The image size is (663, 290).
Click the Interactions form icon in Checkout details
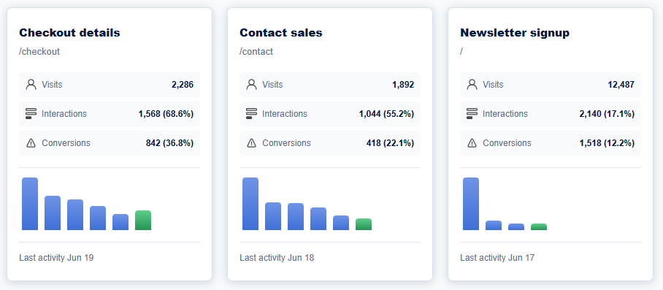pyautogui.click(x=31, y=114)
